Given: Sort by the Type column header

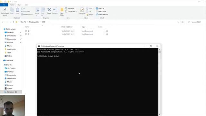Looking at the screenshot, I should pos(83,27).
